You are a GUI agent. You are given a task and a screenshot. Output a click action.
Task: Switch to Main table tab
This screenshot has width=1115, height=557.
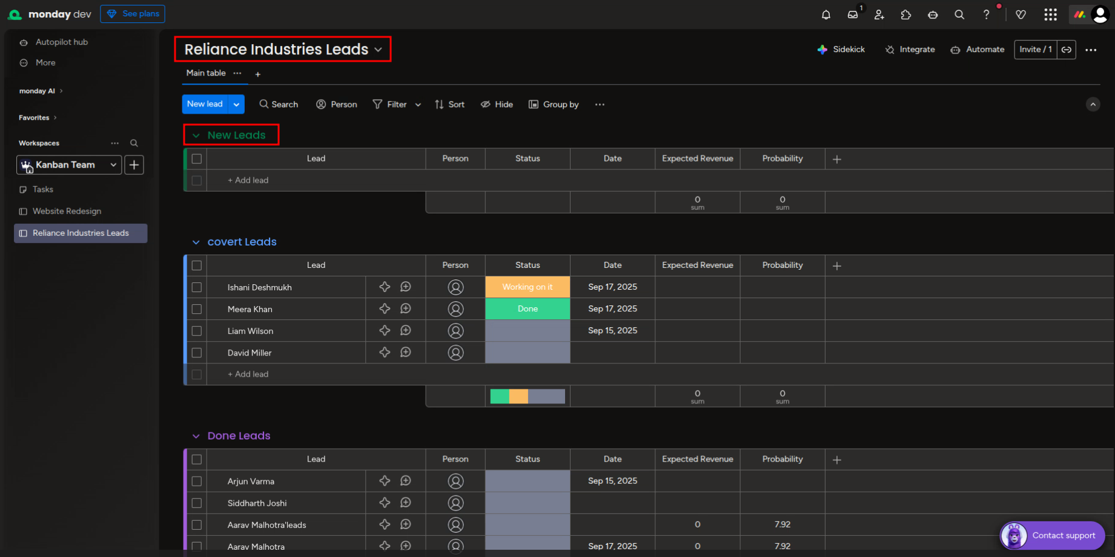(206, 73)
